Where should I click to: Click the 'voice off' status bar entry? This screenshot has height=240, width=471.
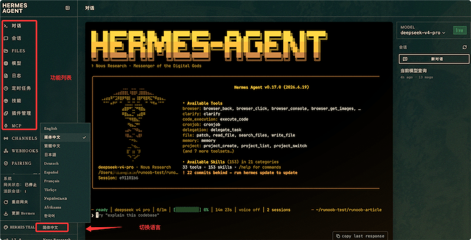click(x=249, y=209)
